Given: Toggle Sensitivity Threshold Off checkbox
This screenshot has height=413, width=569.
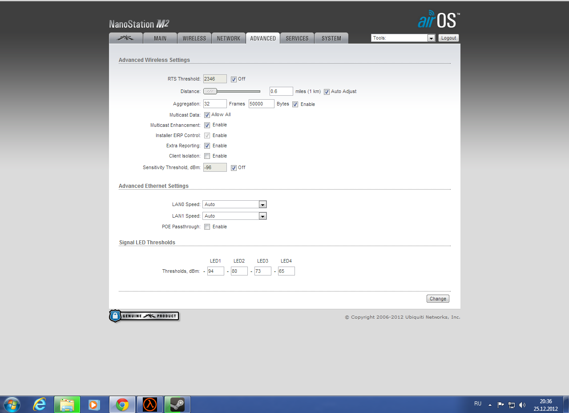Looking at the screenshot, I should click(x=234, y=168).
